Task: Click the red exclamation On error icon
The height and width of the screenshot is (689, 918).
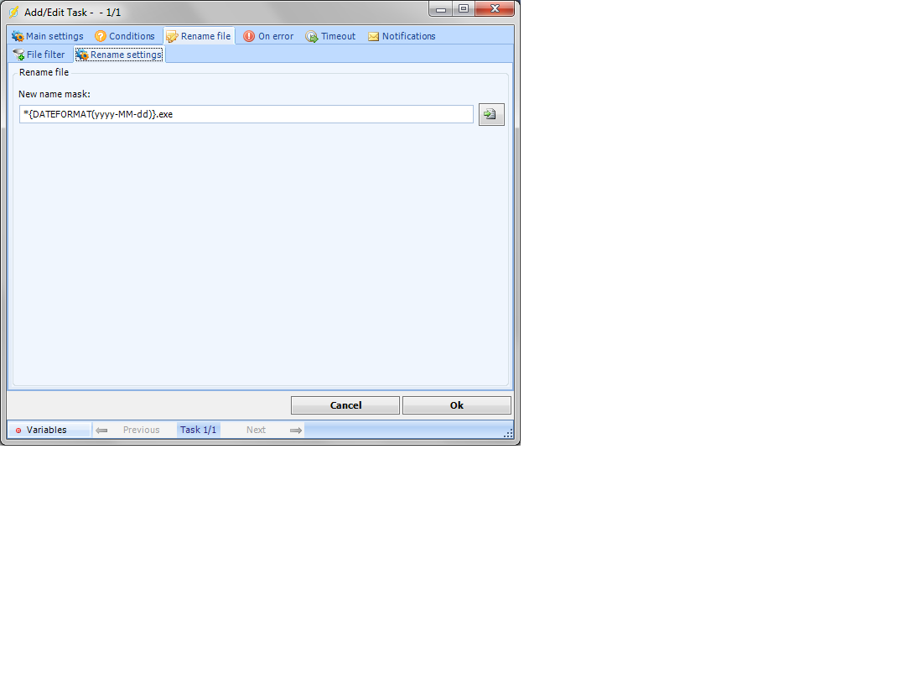Action: click(249, 37)
